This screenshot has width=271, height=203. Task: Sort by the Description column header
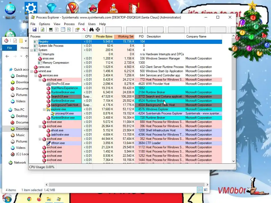point(165,36)
